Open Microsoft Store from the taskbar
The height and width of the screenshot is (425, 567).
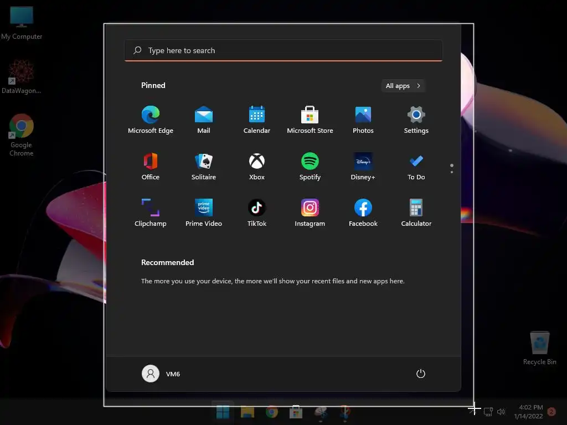point(296,412)
